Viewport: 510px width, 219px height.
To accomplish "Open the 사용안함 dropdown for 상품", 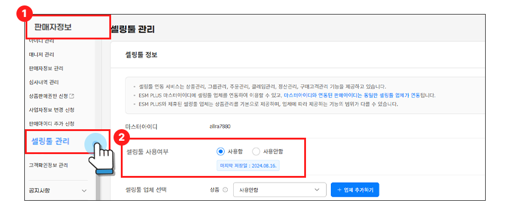I will (280, 190).
